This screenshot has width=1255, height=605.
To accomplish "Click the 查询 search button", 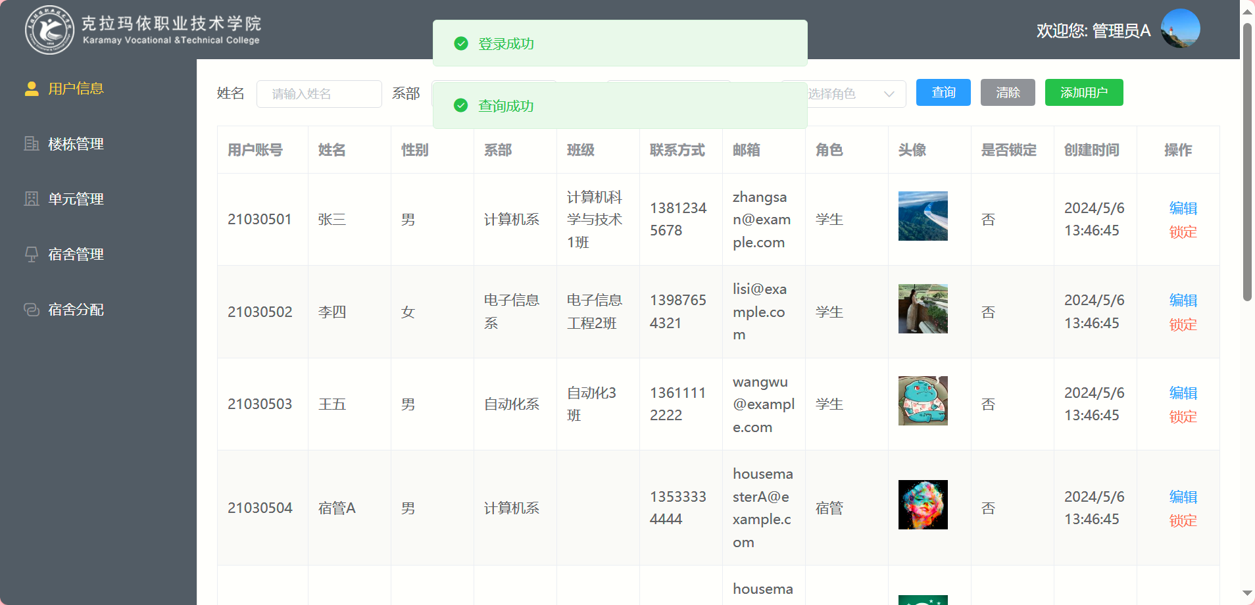I will [943, 93].
